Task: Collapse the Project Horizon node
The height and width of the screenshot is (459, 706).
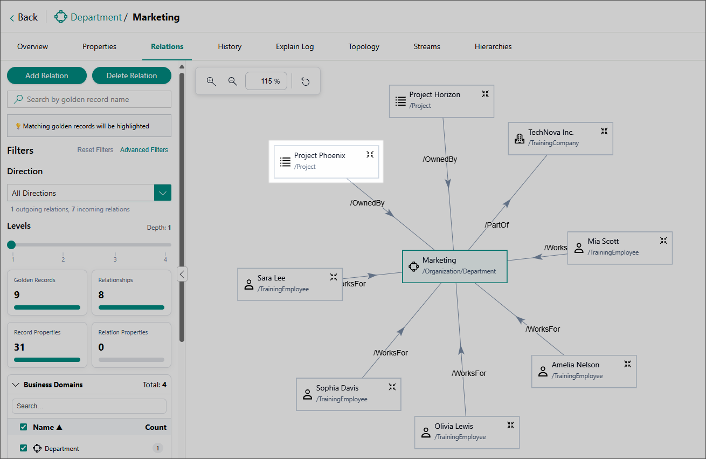Action: [x=485, y=94]
